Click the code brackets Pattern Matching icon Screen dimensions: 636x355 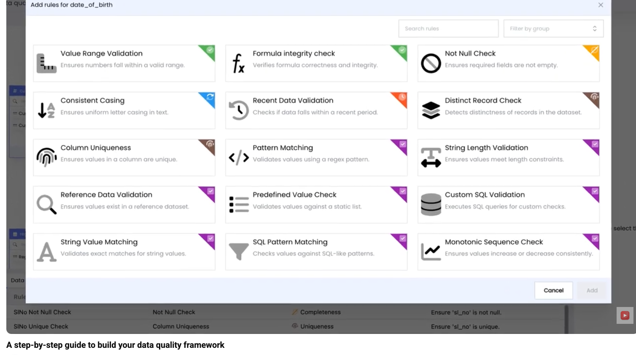pos(238,157)
